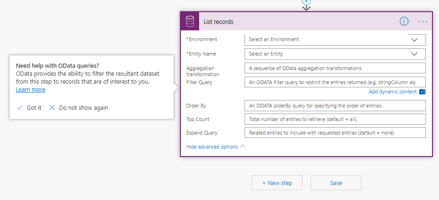439x200 pixels.
Task: Click the dynamic content plus icon
Action: click(422, 92)
